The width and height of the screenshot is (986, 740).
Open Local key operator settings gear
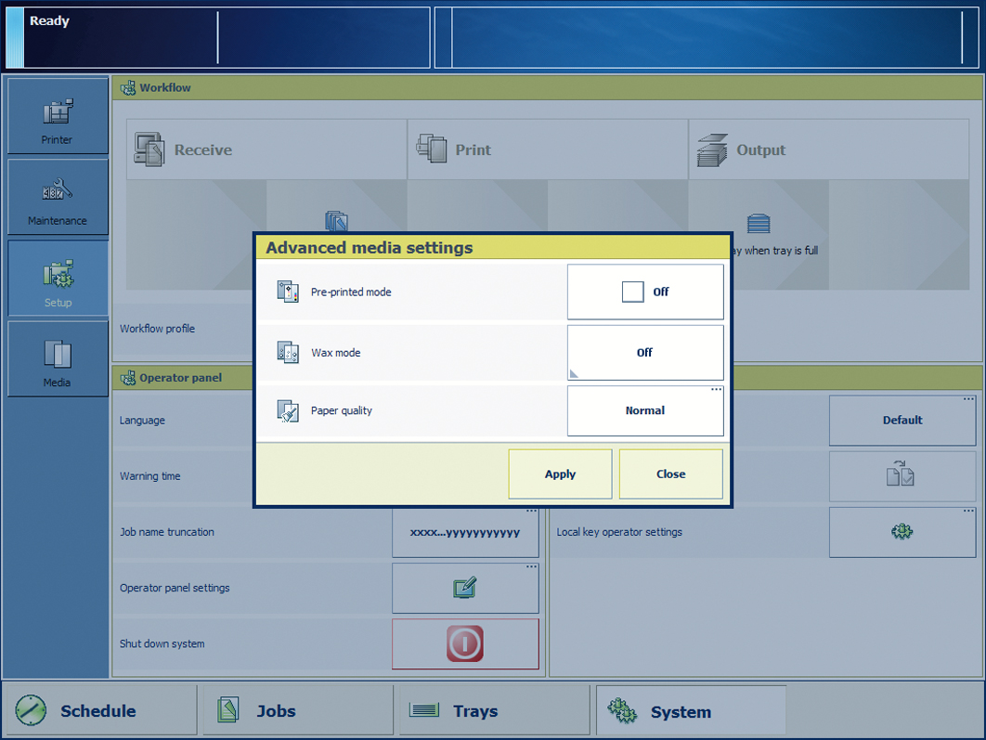[902, 532]
